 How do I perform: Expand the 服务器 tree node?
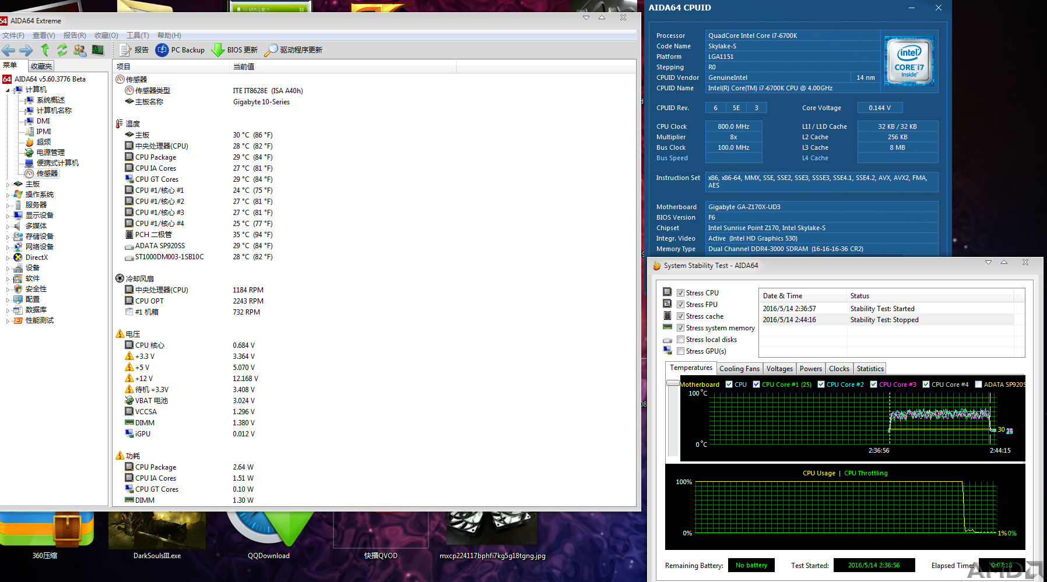tap(8, 206)
